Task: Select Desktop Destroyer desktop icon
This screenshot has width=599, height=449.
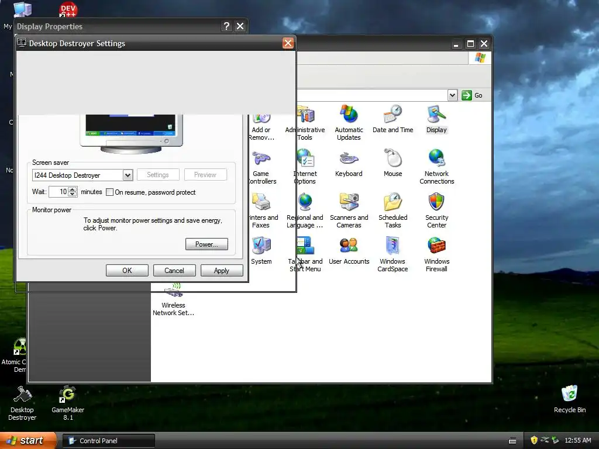Action: (x=22, y=403)
